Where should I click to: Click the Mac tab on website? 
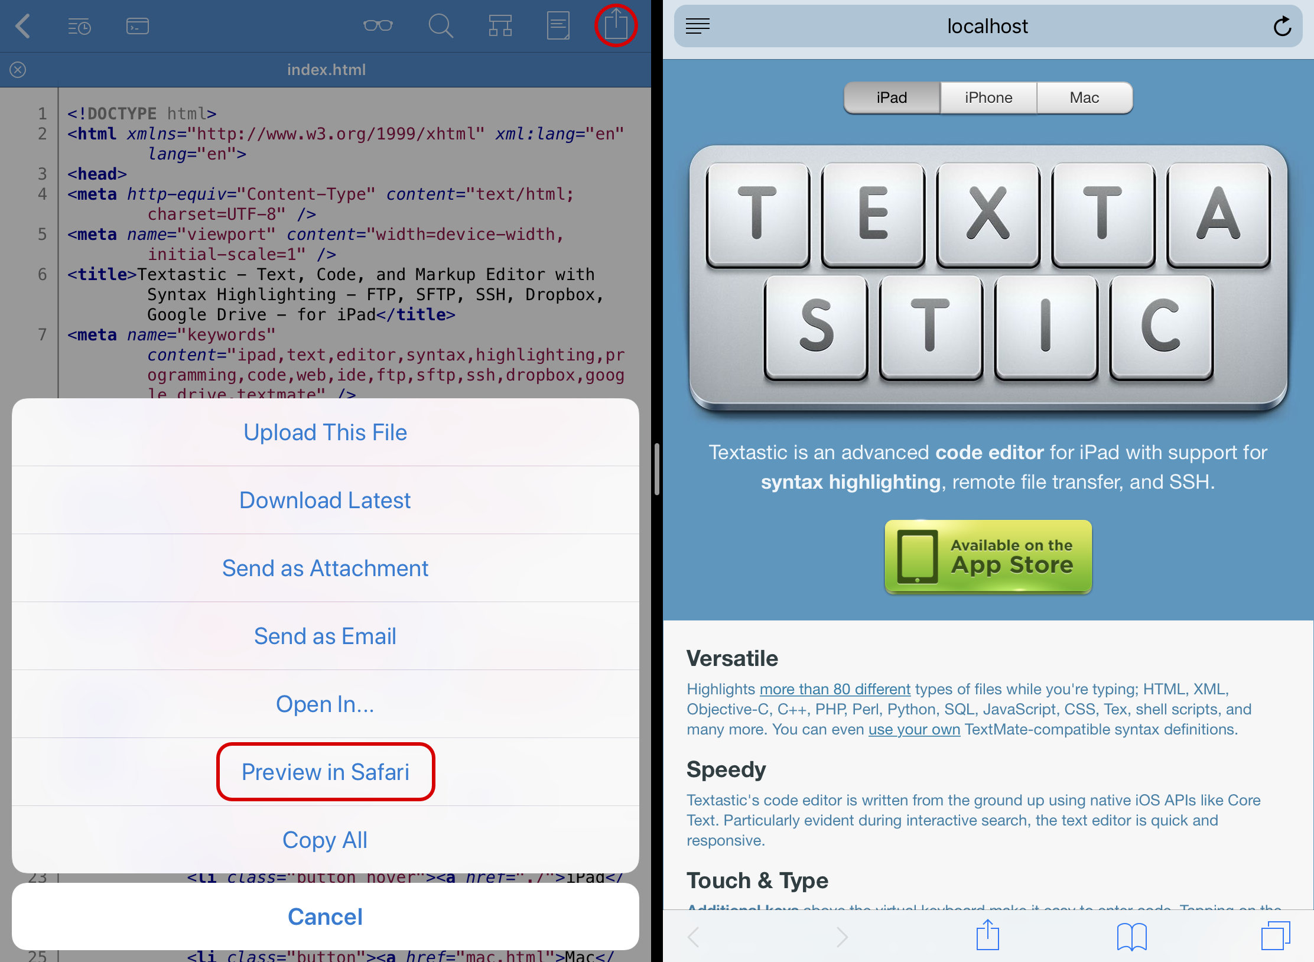click(x=1084, y=97)
